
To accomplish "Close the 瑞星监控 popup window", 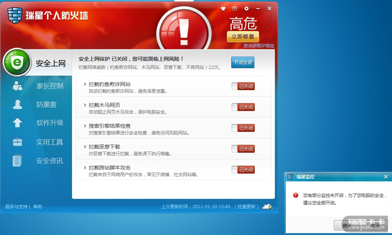I will tap(386, 177).
